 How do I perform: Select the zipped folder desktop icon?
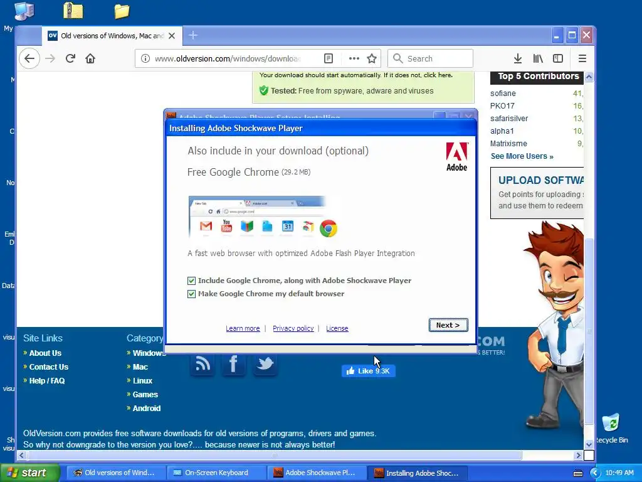73,11
